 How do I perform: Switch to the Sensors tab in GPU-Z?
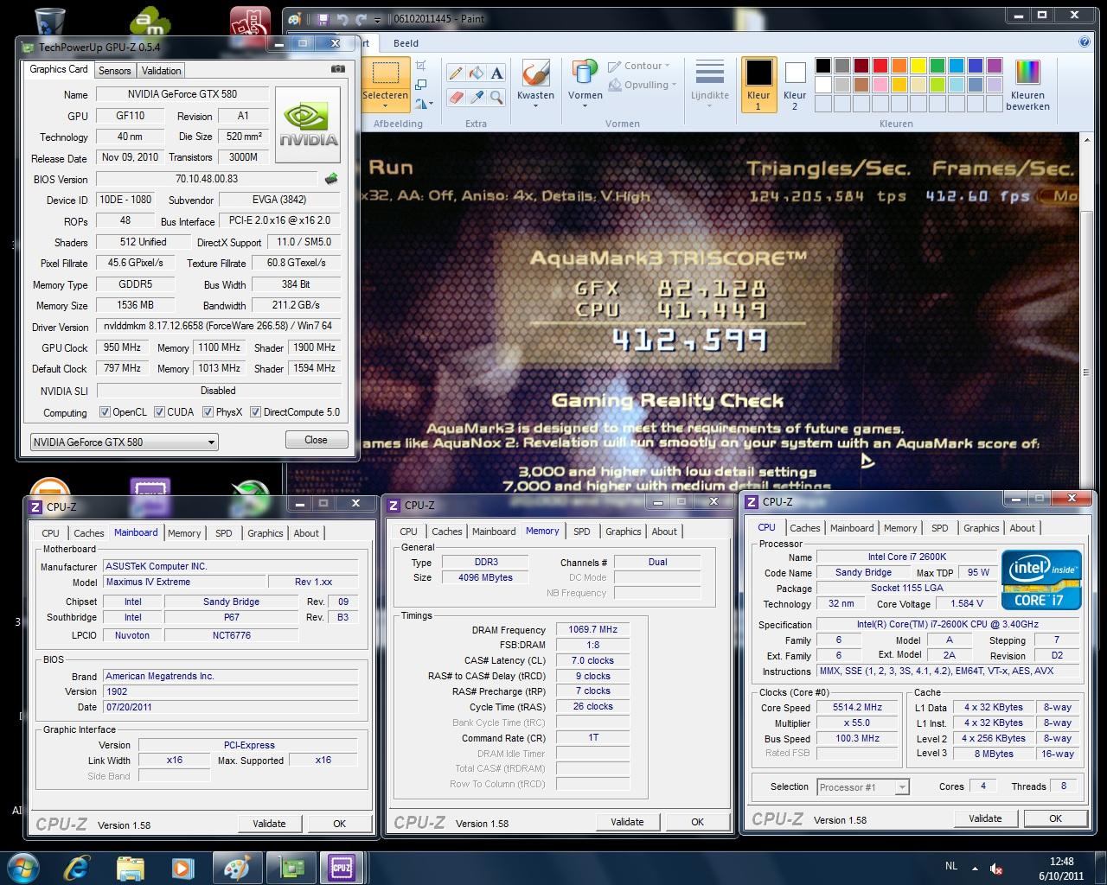(x=115, y=71)
